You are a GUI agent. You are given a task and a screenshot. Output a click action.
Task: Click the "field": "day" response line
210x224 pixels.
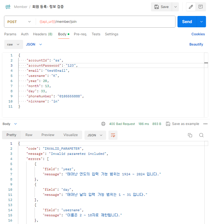point(58,190)
